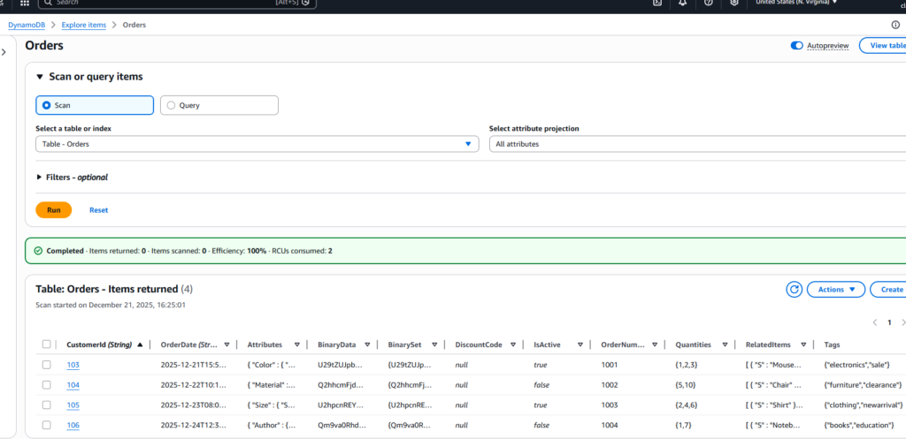This screenshot has height=439, width=906.
Task: Toggle the Autopreview switch
Action: (797, 45)
